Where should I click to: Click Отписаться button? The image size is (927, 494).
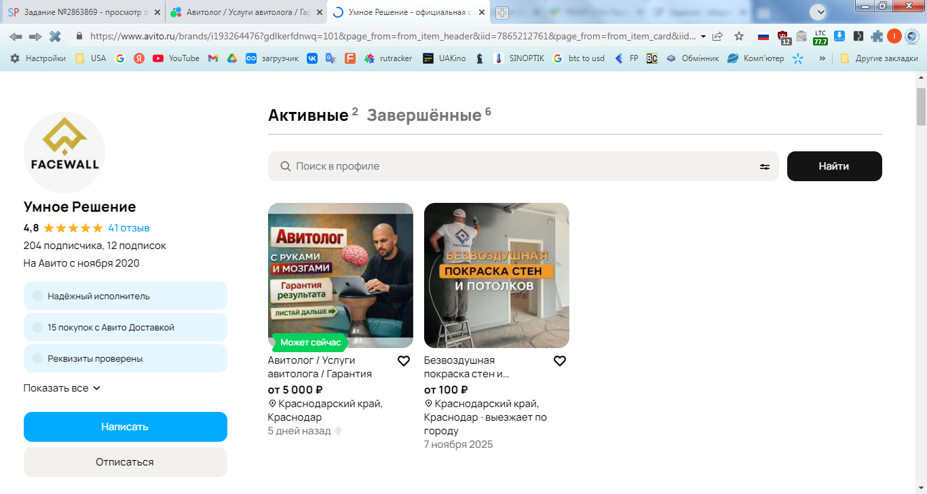(125, 462)
